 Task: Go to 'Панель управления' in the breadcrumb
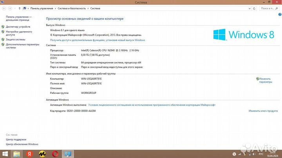[40, 8]
